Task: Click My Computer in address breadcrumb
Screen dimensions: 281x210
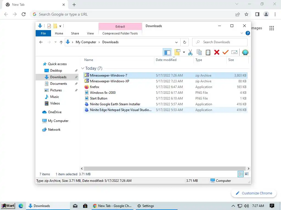Action: point(86,42)
